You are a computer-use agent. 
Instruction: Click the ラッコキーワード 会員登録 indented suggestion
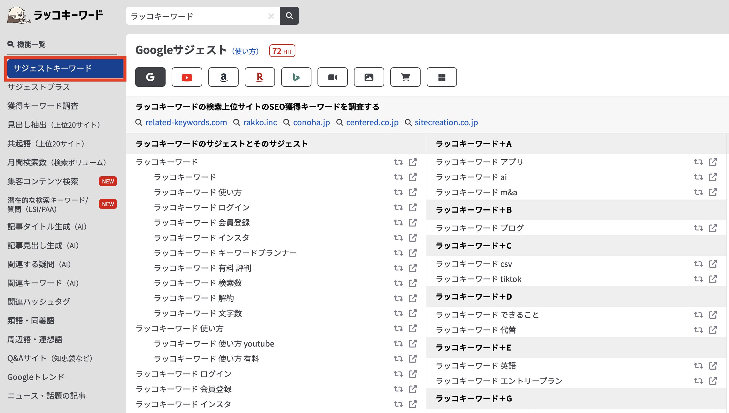click(202, 223)
